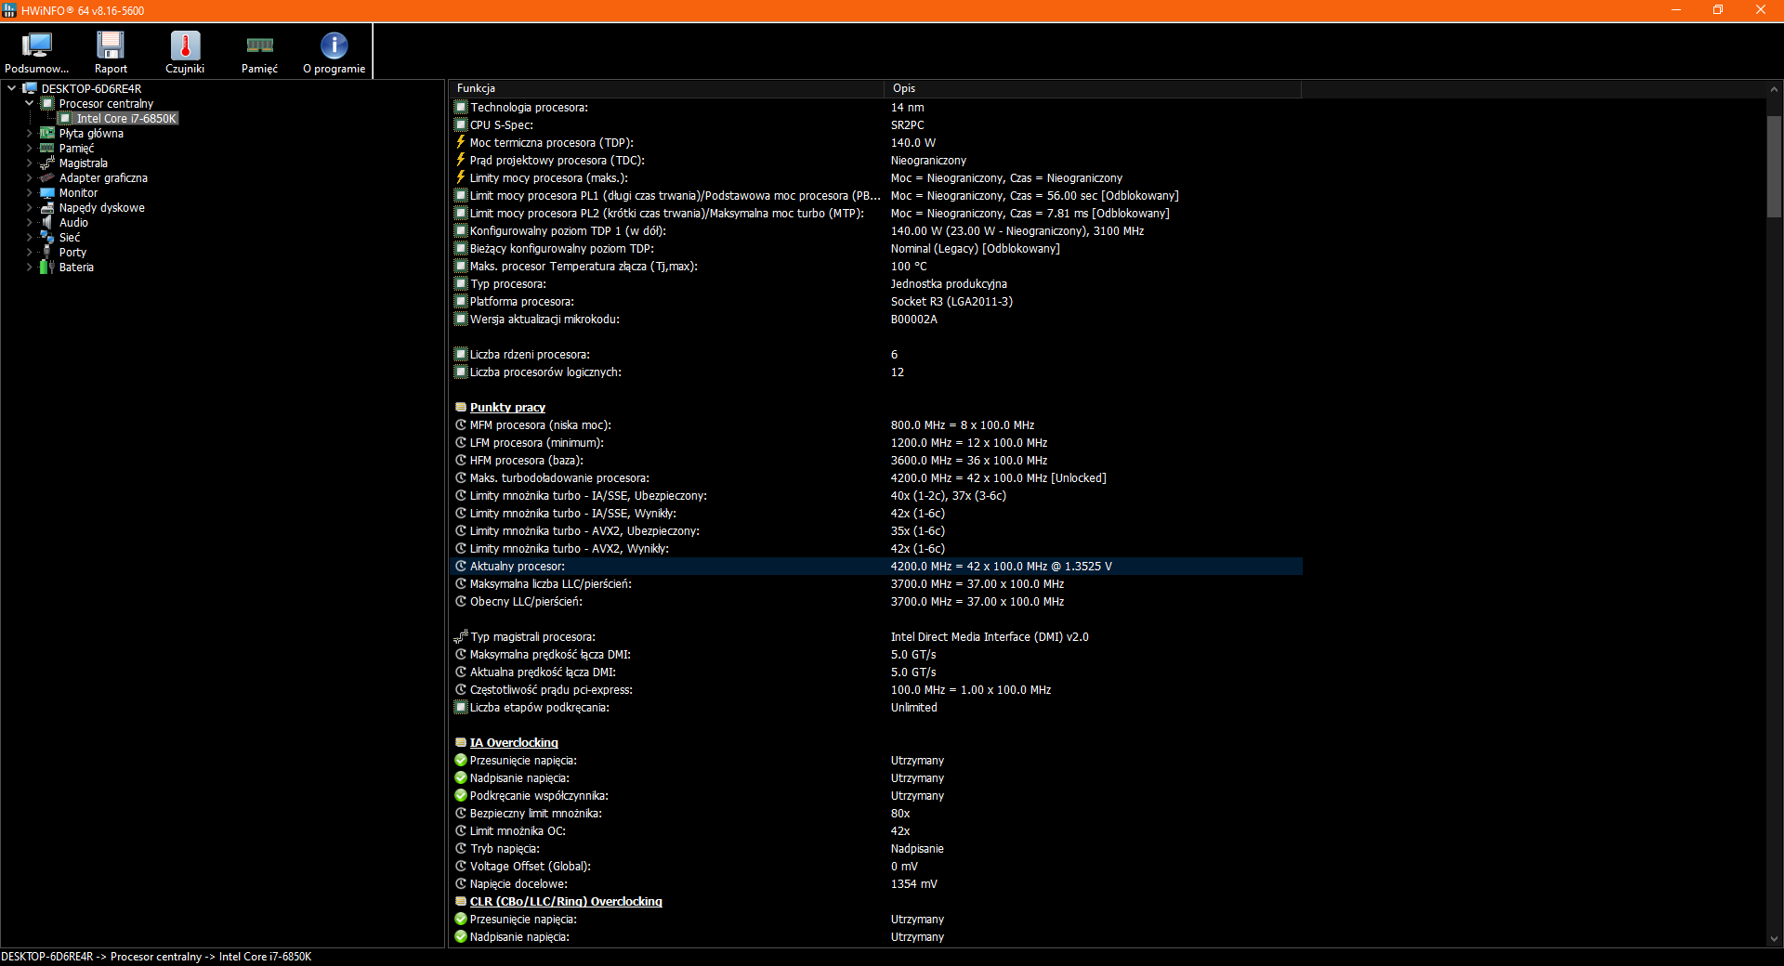
Task: Select the Adapter graficzna tree icon
Action: click(x=47, y=178)
